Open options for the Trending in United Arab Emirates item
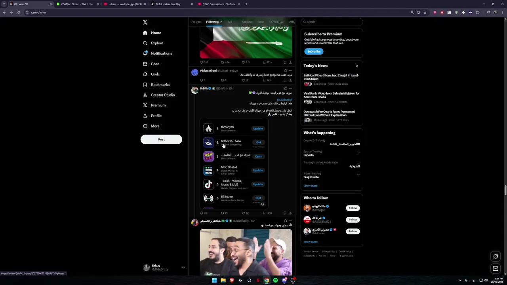This screenshot has width=507, height=285. 358,163
